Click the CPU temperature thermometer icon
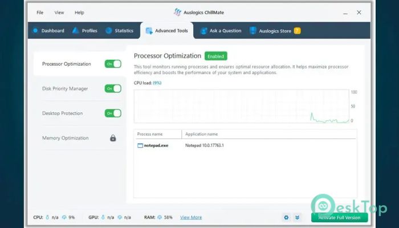This screenshot has height=228, width=399. coord(47,217)
